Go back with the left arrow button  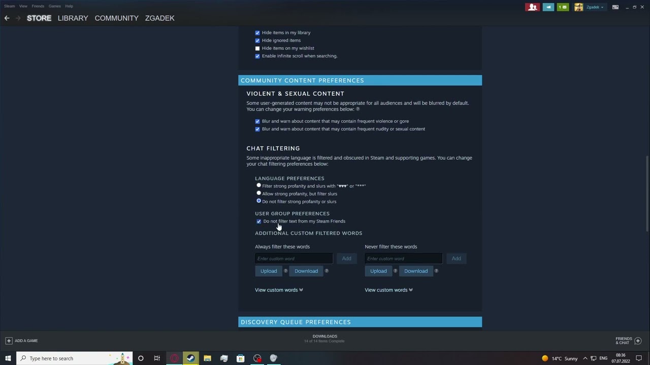pyautogui.click(x=7, y=18)
